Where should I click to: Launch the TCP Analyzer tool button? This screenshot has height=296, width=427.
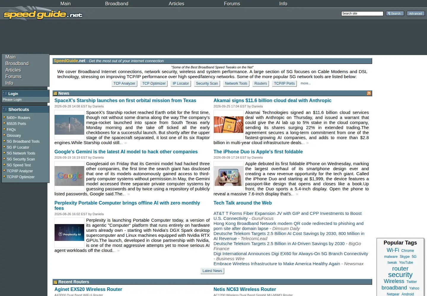tap(124, 83)
